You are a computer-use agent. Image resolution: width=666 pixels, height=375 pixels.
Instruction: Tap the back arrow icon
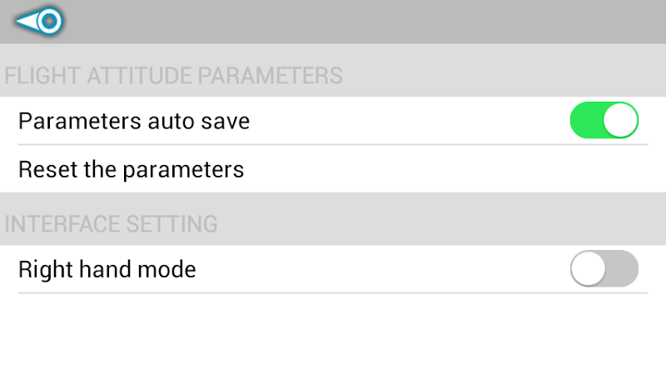click(39, 21)
